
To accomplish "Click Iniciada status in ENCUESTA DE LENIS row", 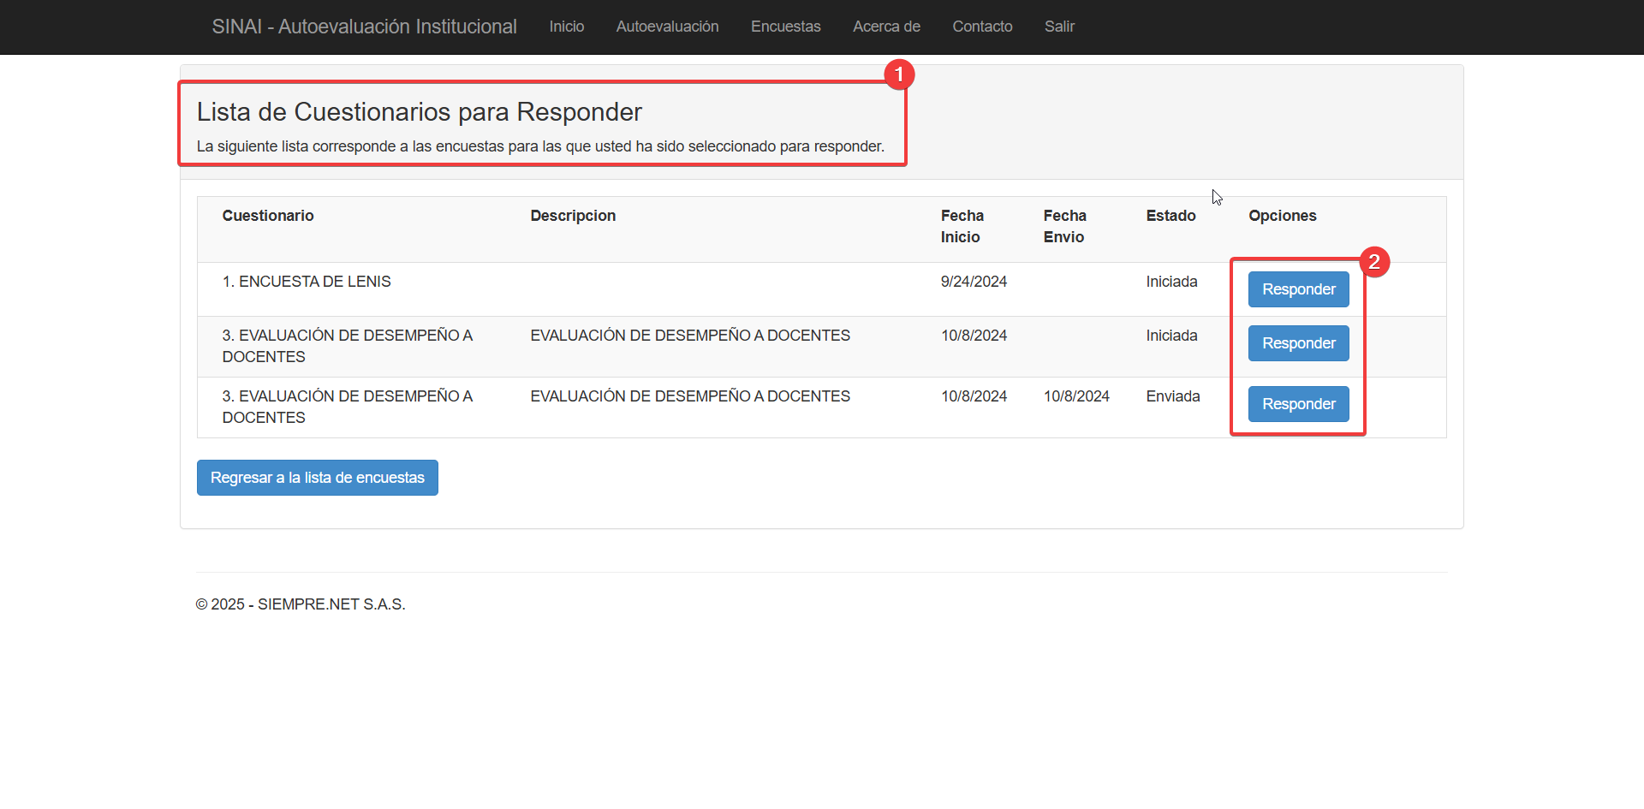I will [x=1171, y=282].
